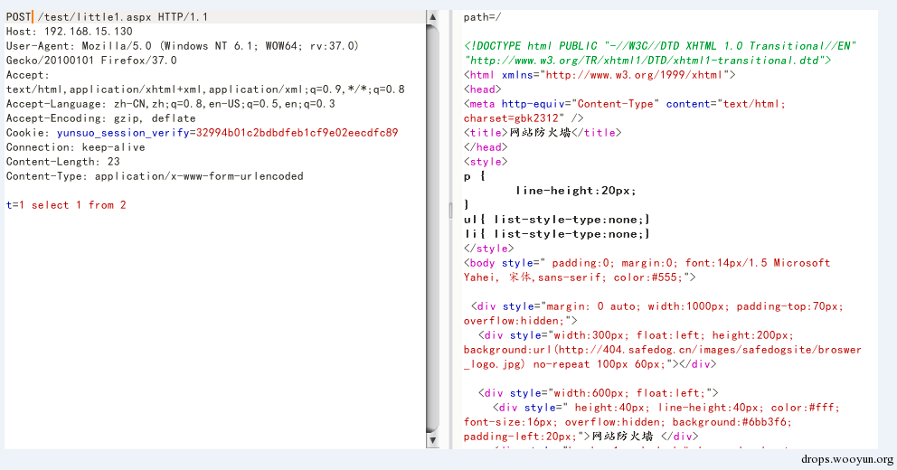Click the charset=gbk2312 line
The width and height of the screenshot is (897, 470).
[524, 118]
